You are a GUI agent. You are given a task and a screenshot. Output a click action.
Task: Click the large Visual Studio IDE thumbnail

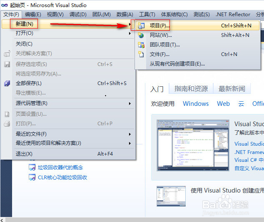193,145
